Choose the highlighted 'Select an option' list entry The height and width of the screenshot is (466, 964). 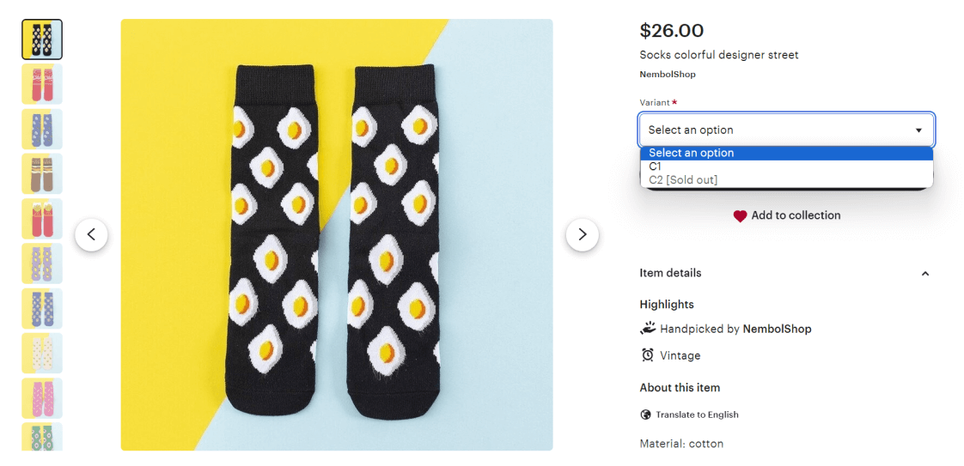tap(692, 154)
